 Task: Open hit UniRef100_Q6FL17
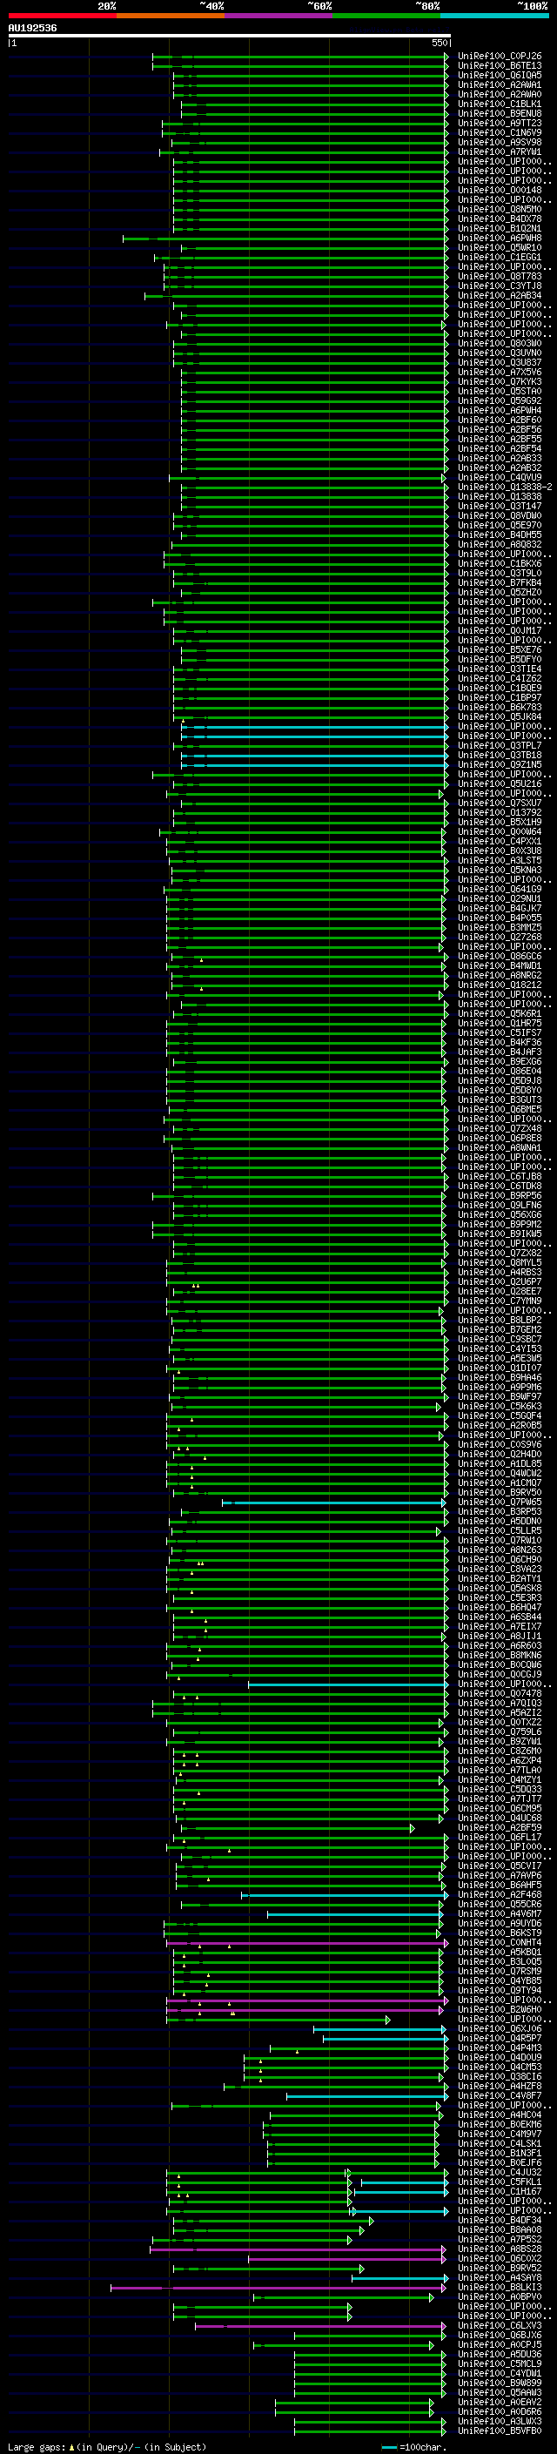499,1837
